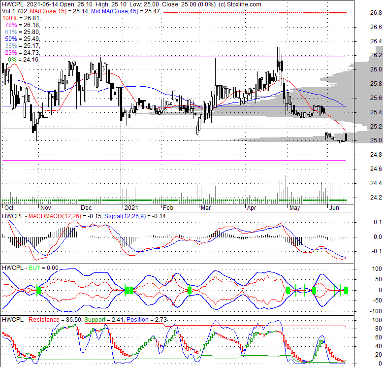Click the 24.2 price axis label

tap(376, 198)
